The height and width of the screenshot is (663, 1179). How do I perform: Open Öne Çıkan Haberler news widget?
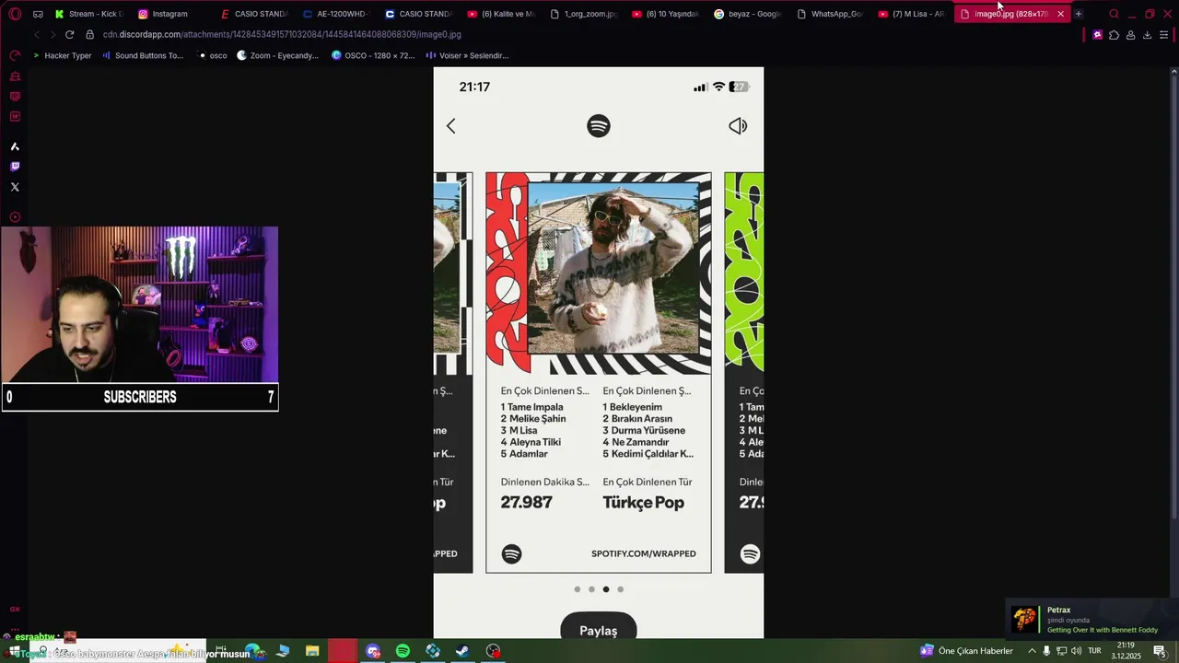click(x=966, y=651)
